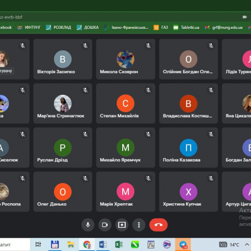Image resolution: width=251 pixels, height=251 pixels.
Task: Toggle the camera button in call controls
Action: click(105, 225)
